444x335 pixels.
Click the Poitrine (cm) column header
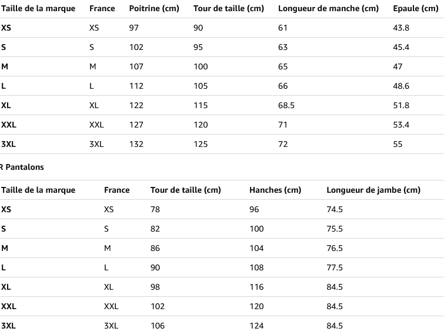[154, 8]
